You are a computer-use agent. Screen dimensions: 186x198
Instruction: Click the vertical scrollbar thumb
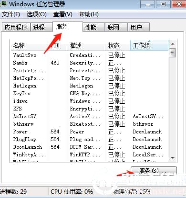coord(173,53)
